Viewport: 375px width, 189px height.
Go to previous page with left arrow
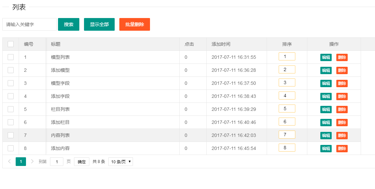(9, 162)
